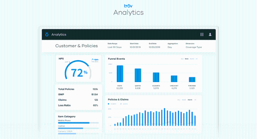The height and width of the screenshot is (139, 257).
Task: Open the Dimension Coverage Type dropdown
Action: coord(193,47)
